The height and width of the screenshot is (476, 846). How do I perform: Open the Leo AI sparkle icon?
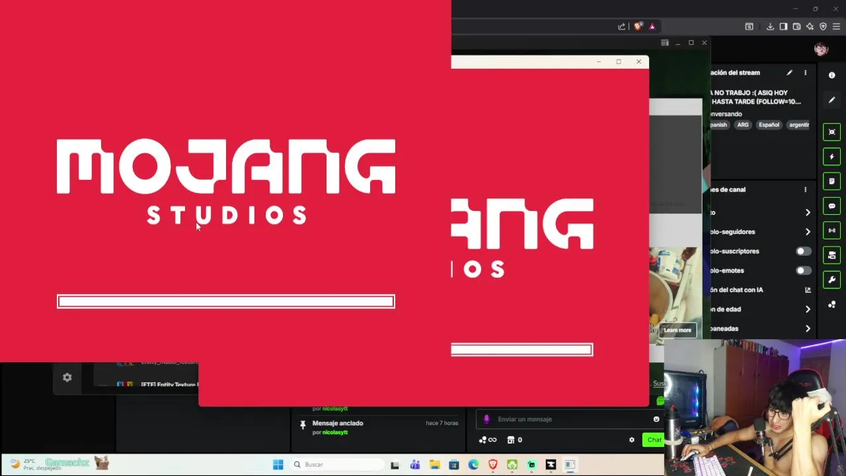pyautogui.click(x=810, y=26)
